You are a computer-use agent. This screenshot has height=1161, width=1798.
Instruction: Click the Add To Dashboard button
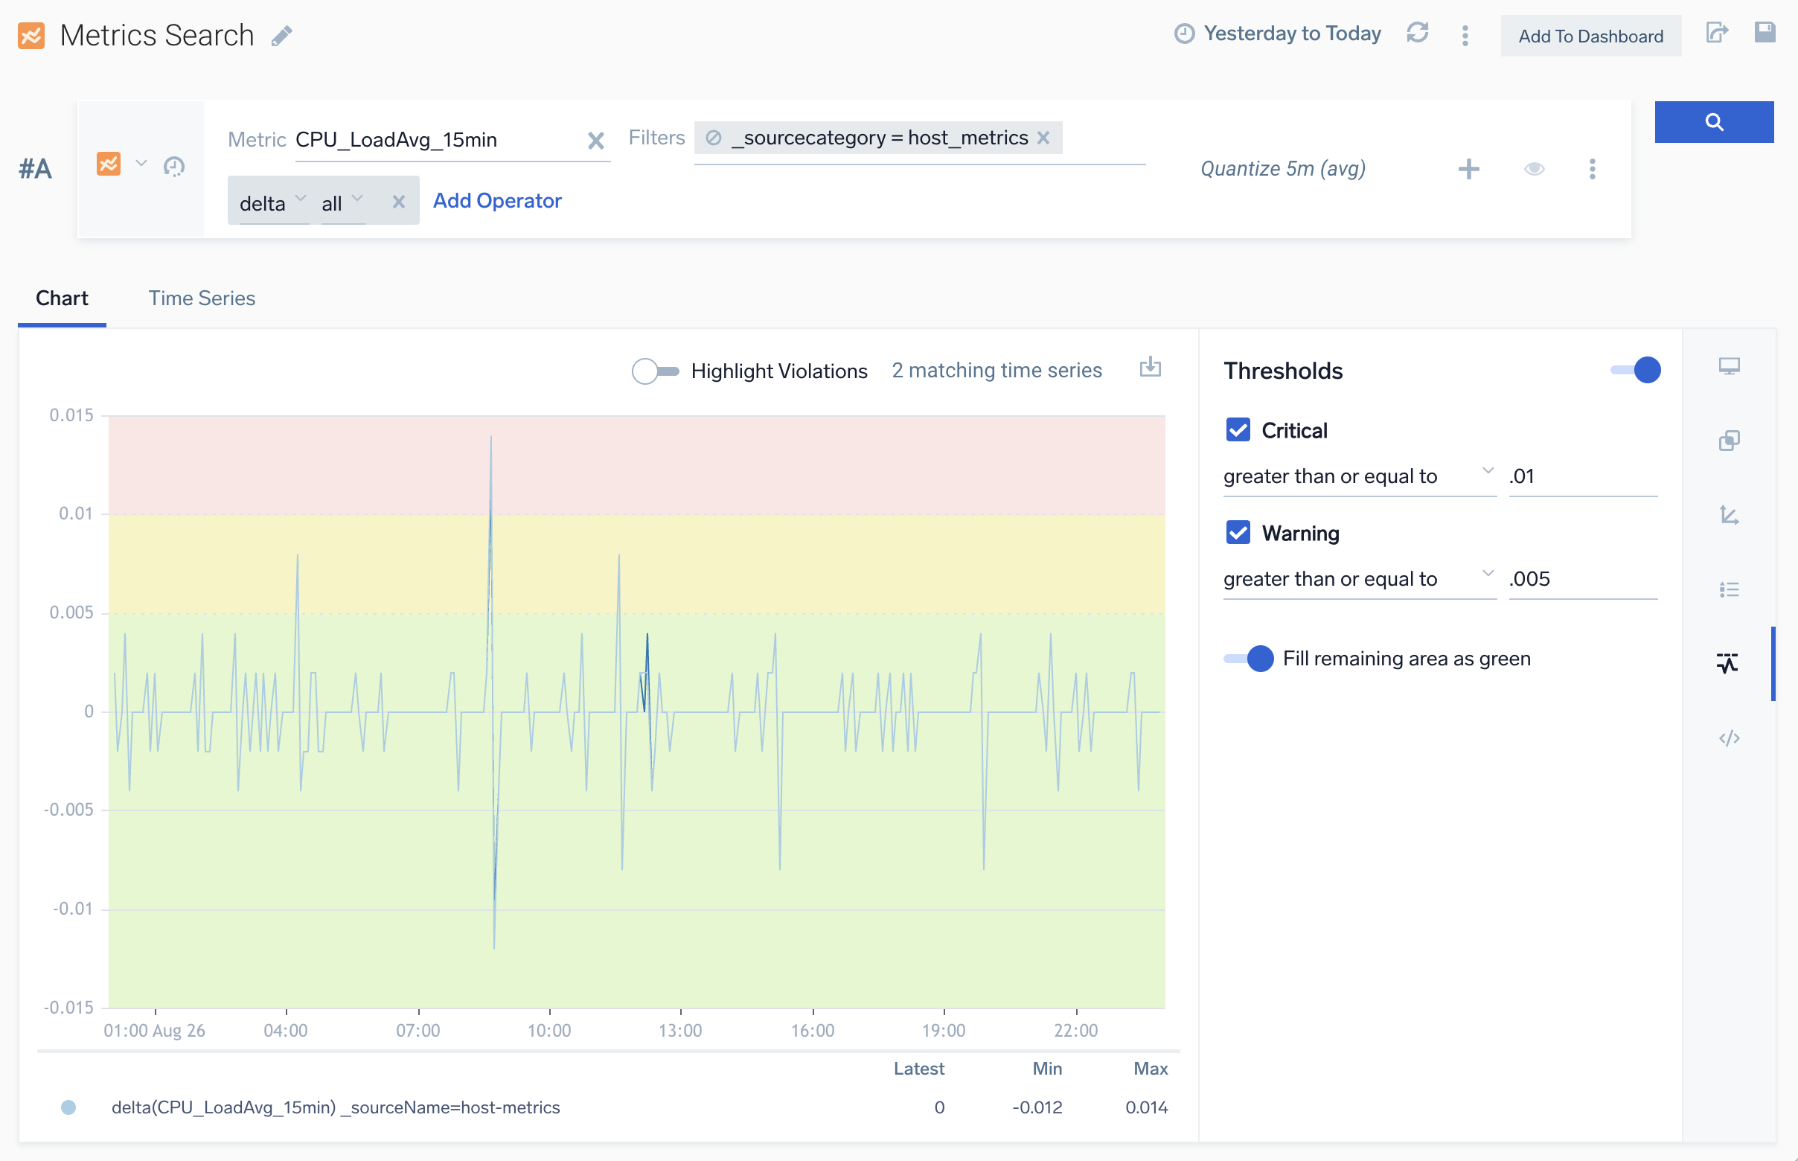click(x=1590, y=36)
